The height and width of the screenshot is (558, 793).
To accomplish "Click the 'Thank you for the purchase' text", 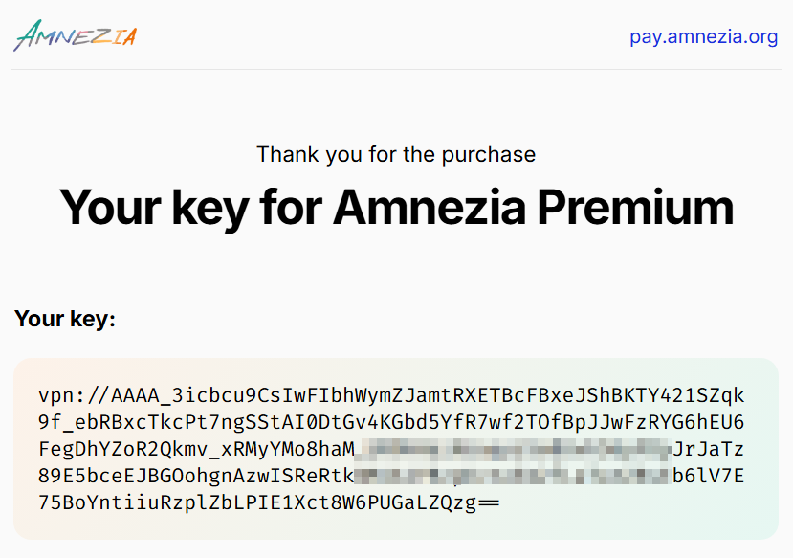I will point(396,154).
